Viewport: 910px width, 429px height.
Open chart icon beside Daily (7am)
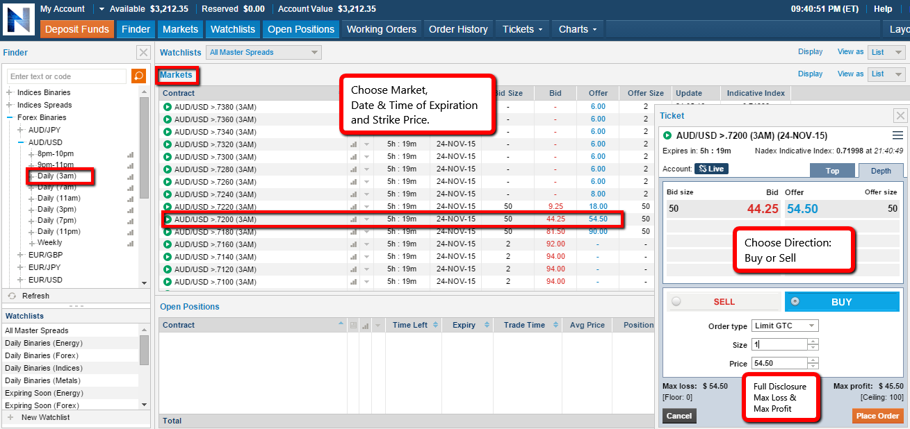pyautogui.click(x=130, y=187)
